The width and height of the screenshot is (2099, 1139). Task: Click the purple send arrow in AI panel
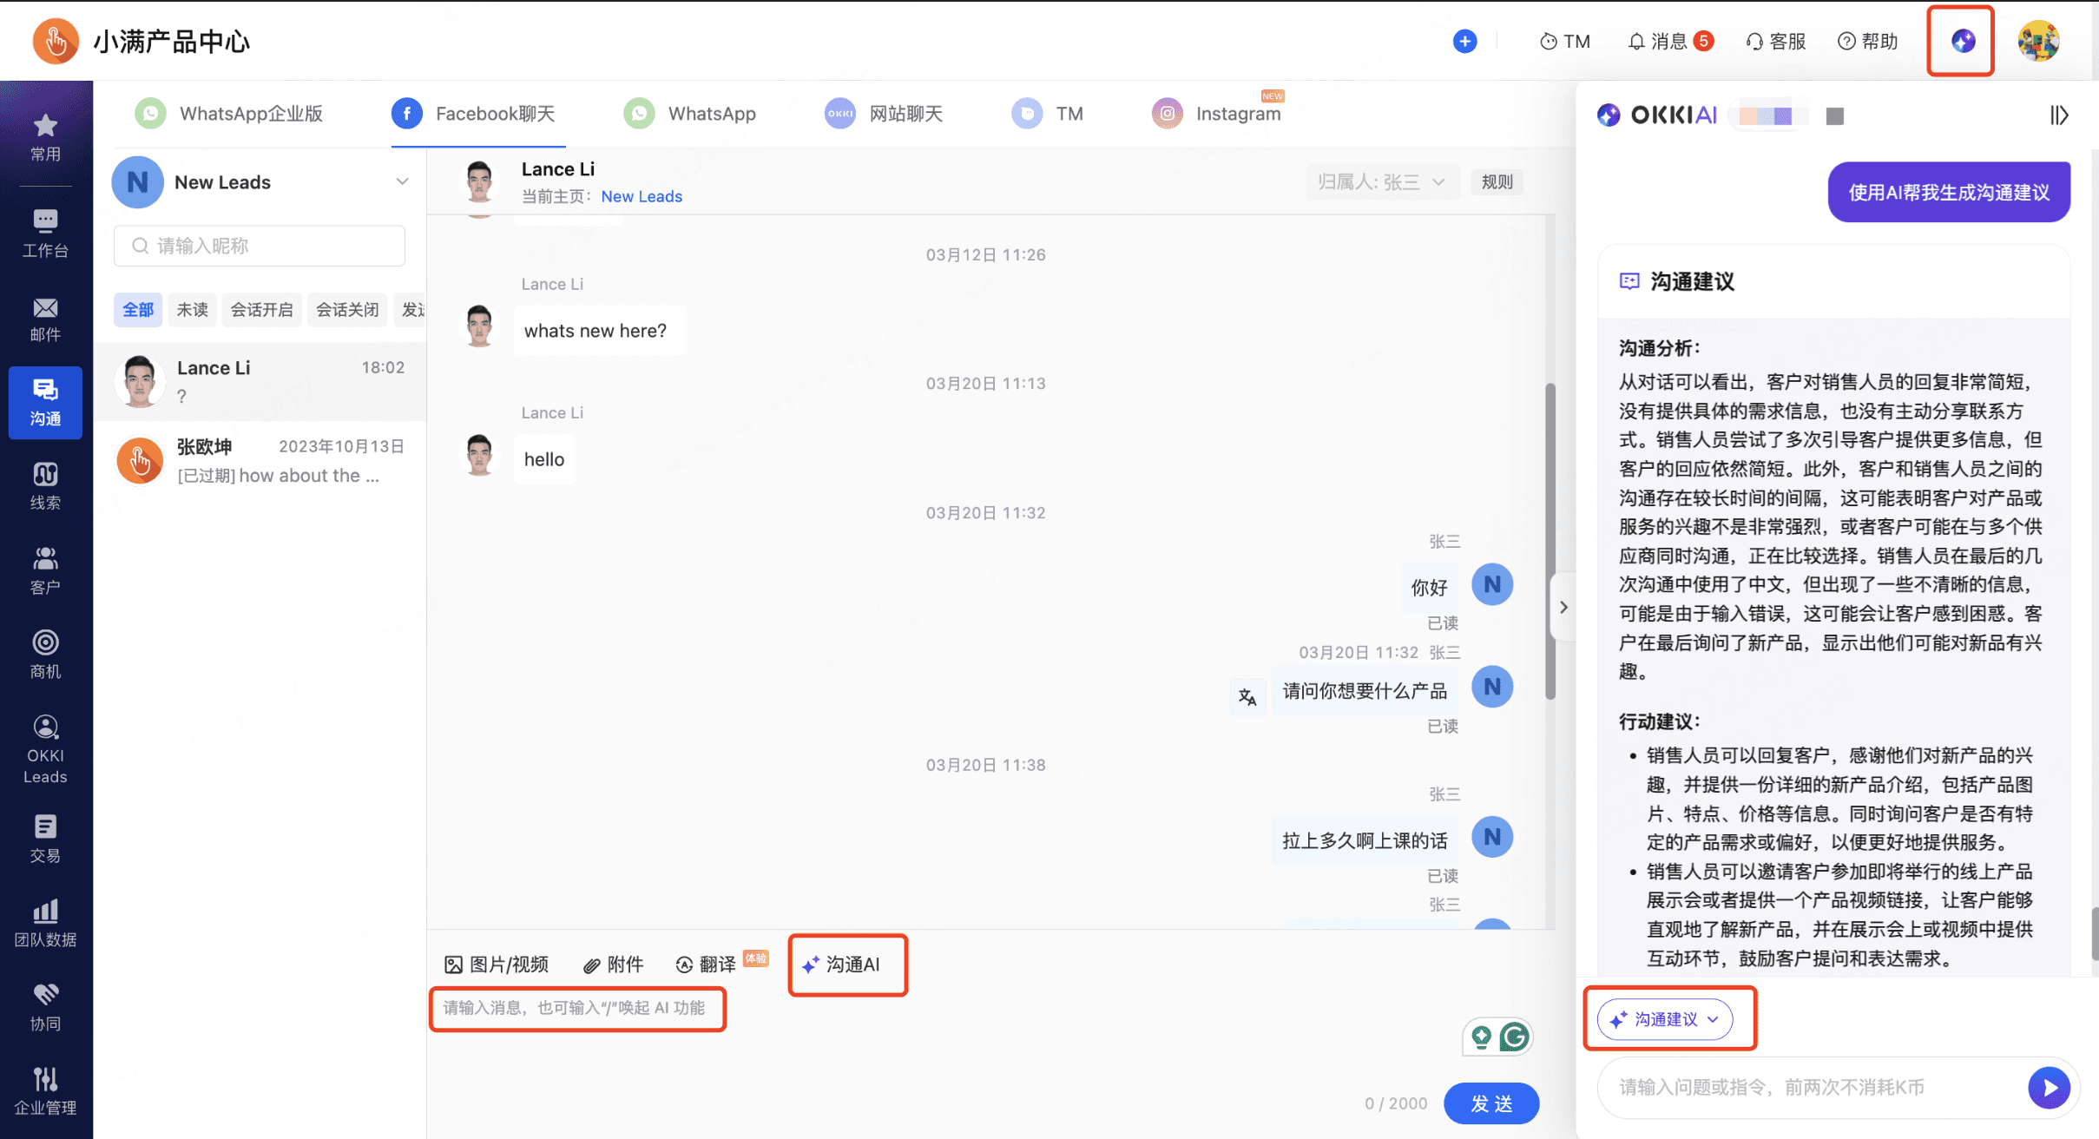[2049, 1087]
